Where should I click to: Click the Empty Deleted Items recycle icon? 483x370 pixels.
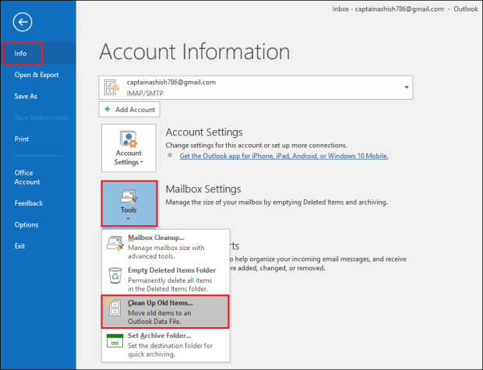pyautogui.click(x=115, y=276)
